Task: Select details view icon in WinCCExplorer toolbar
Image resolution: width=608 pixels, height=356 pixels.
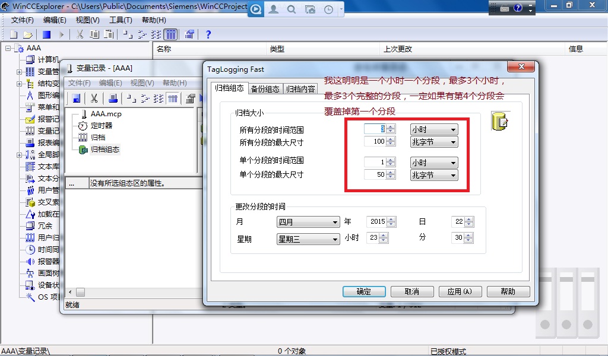Action: click(x=170, y=34)
